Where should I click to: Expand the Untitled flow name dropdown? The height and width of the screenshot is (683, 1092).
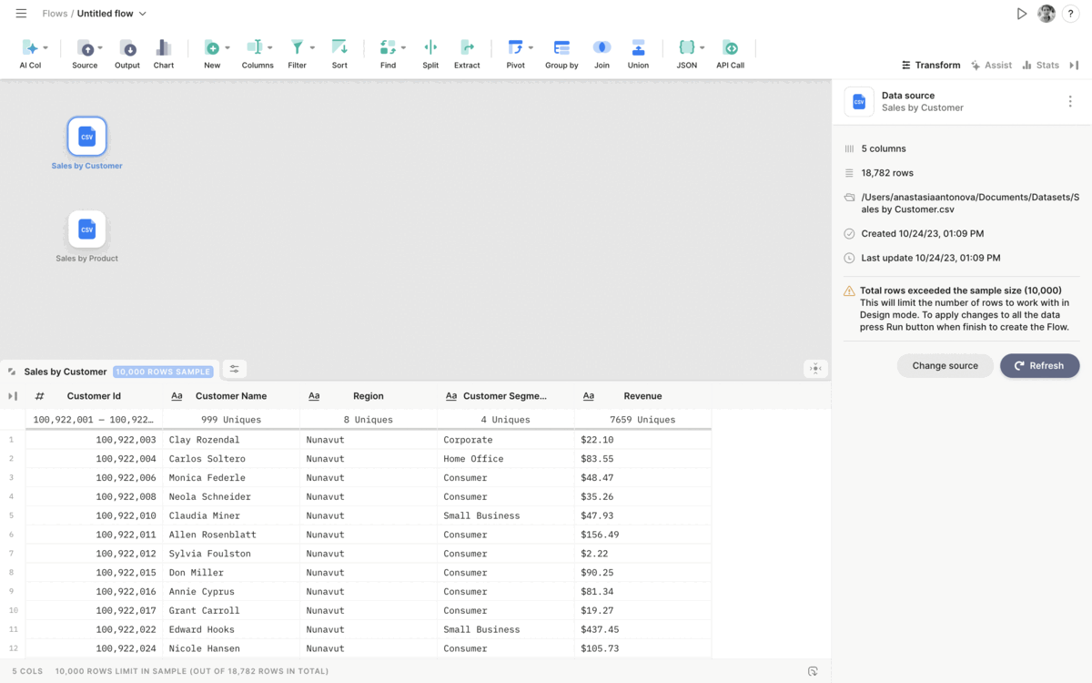(x=143, y=14)
